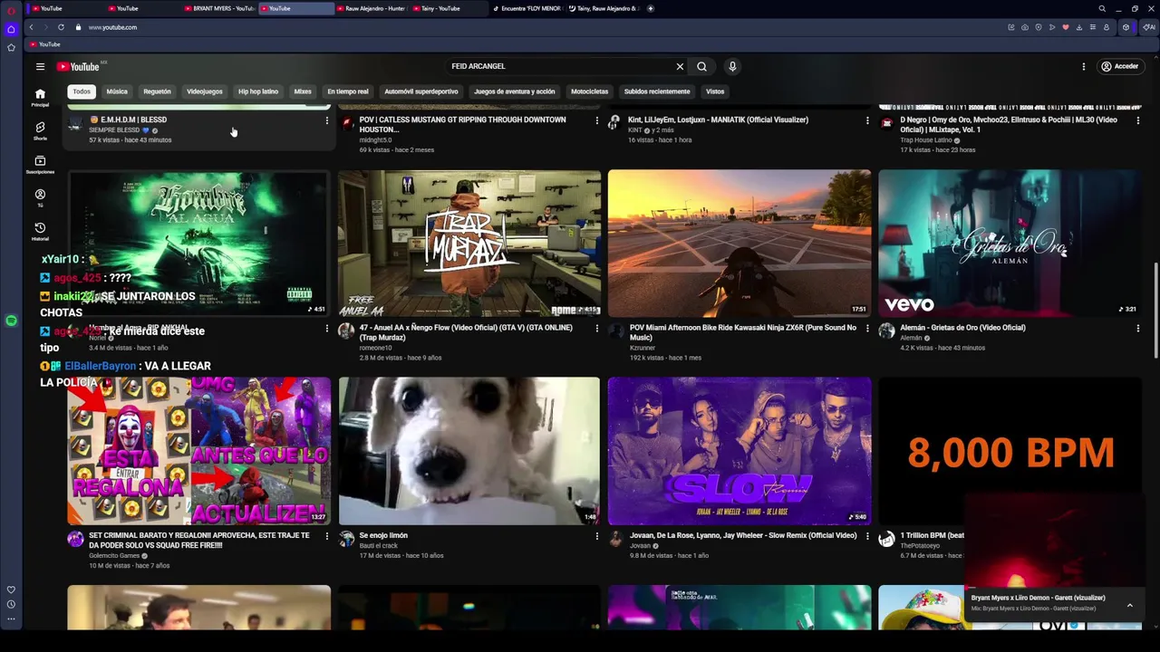Switch to BRYANT MYERS browser tab
This screenshot has width=1160, height=652.
pyautogui.click(x=218, y=8)
